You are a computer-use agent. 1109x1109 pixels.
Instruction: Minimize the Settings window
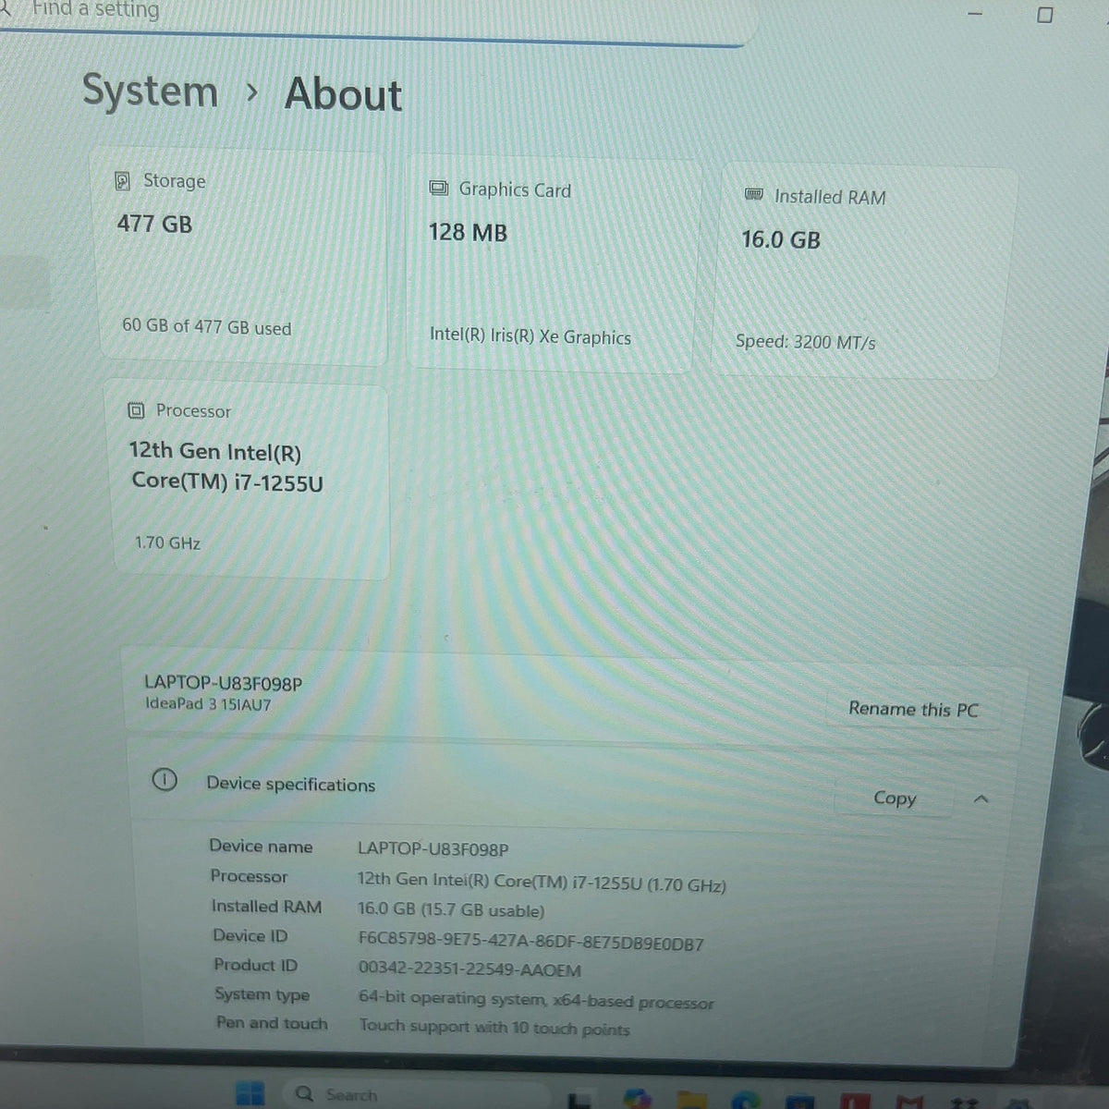pyautogui.click(x=975, y=14)
